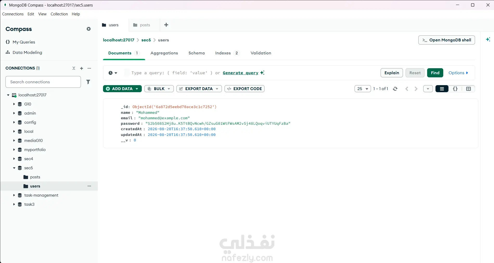Go to next page of documents
The height and width of the screenshot is (263, 494).
416,89
